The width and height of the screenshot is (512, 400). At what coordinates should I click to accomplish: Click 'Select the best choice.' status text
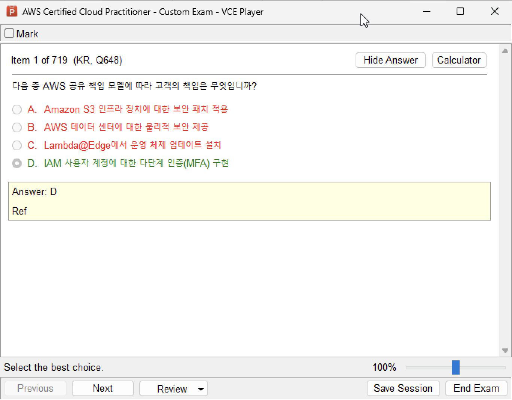pyautogui.click(x=54, y=367)
